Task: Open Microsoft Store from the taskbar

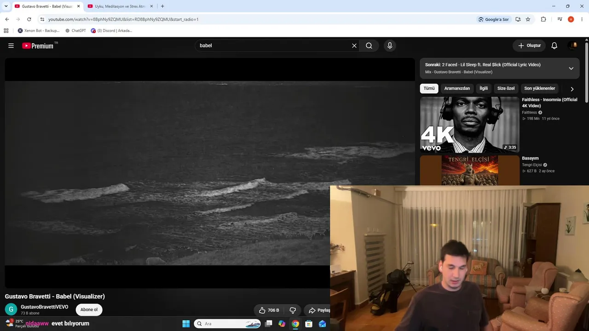Action: tap(309, 324)
